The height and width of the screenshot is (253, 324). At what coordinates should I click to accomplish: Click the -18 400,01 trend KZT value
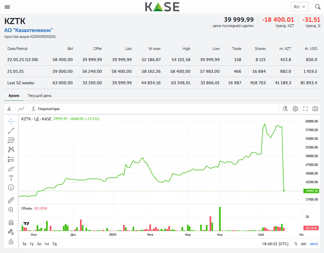click(278, 20)
